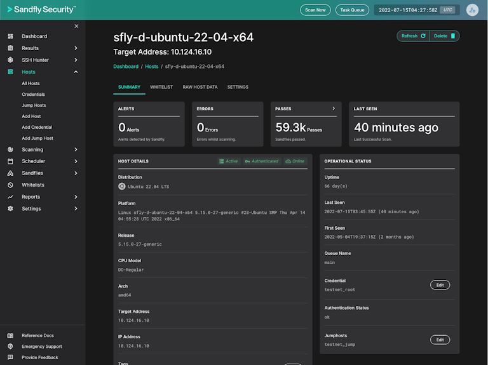This screenshot has width=488, height=365.
Task: Delete this host
Action: pos(444,36)
